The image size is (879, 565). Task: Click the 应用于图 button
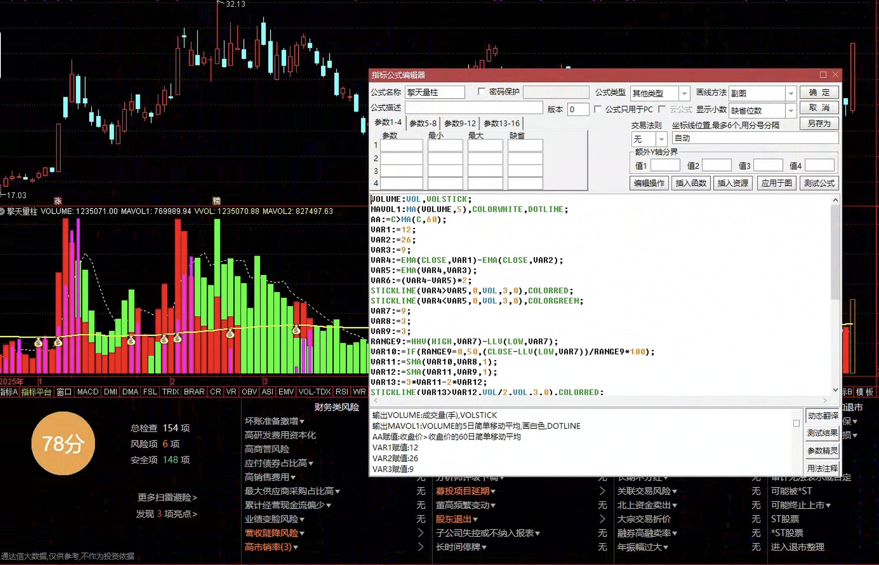click(776, 183)
